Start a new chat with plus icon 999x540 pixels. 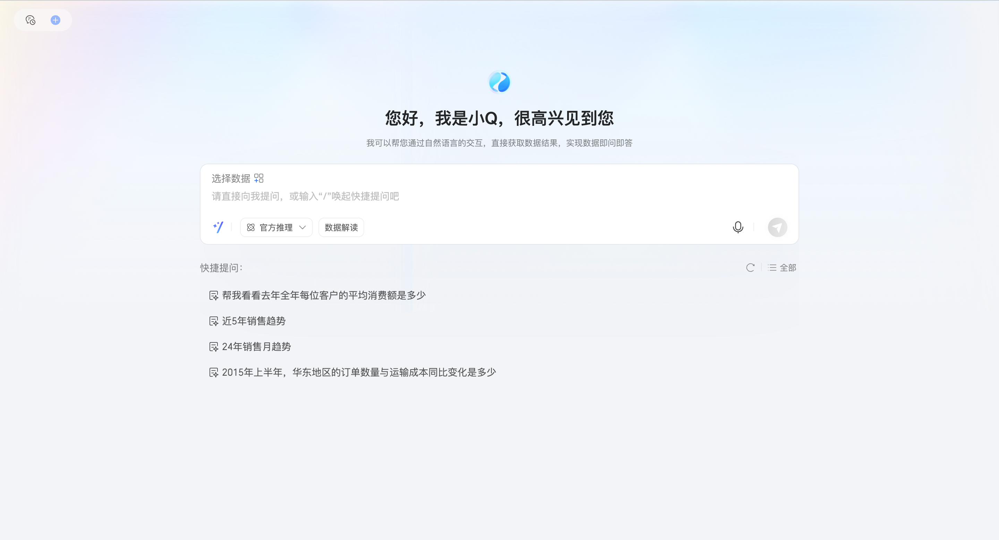55,20
